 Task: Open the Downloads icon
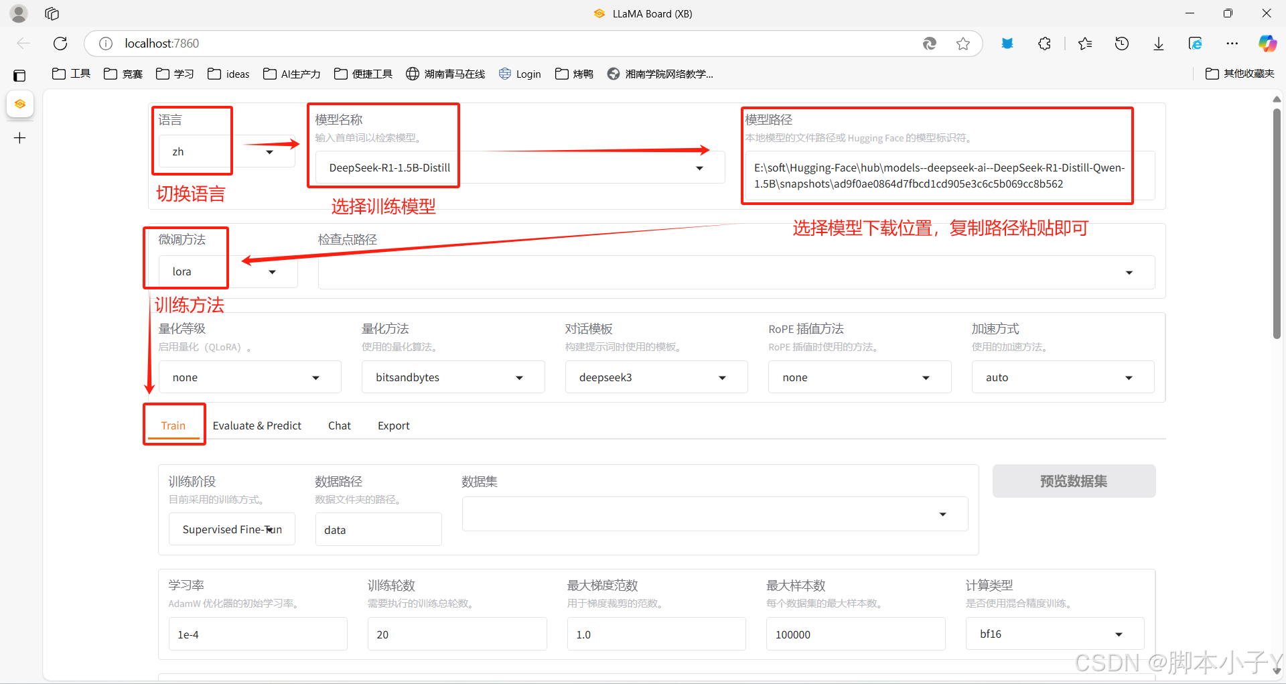(1159, 44)
